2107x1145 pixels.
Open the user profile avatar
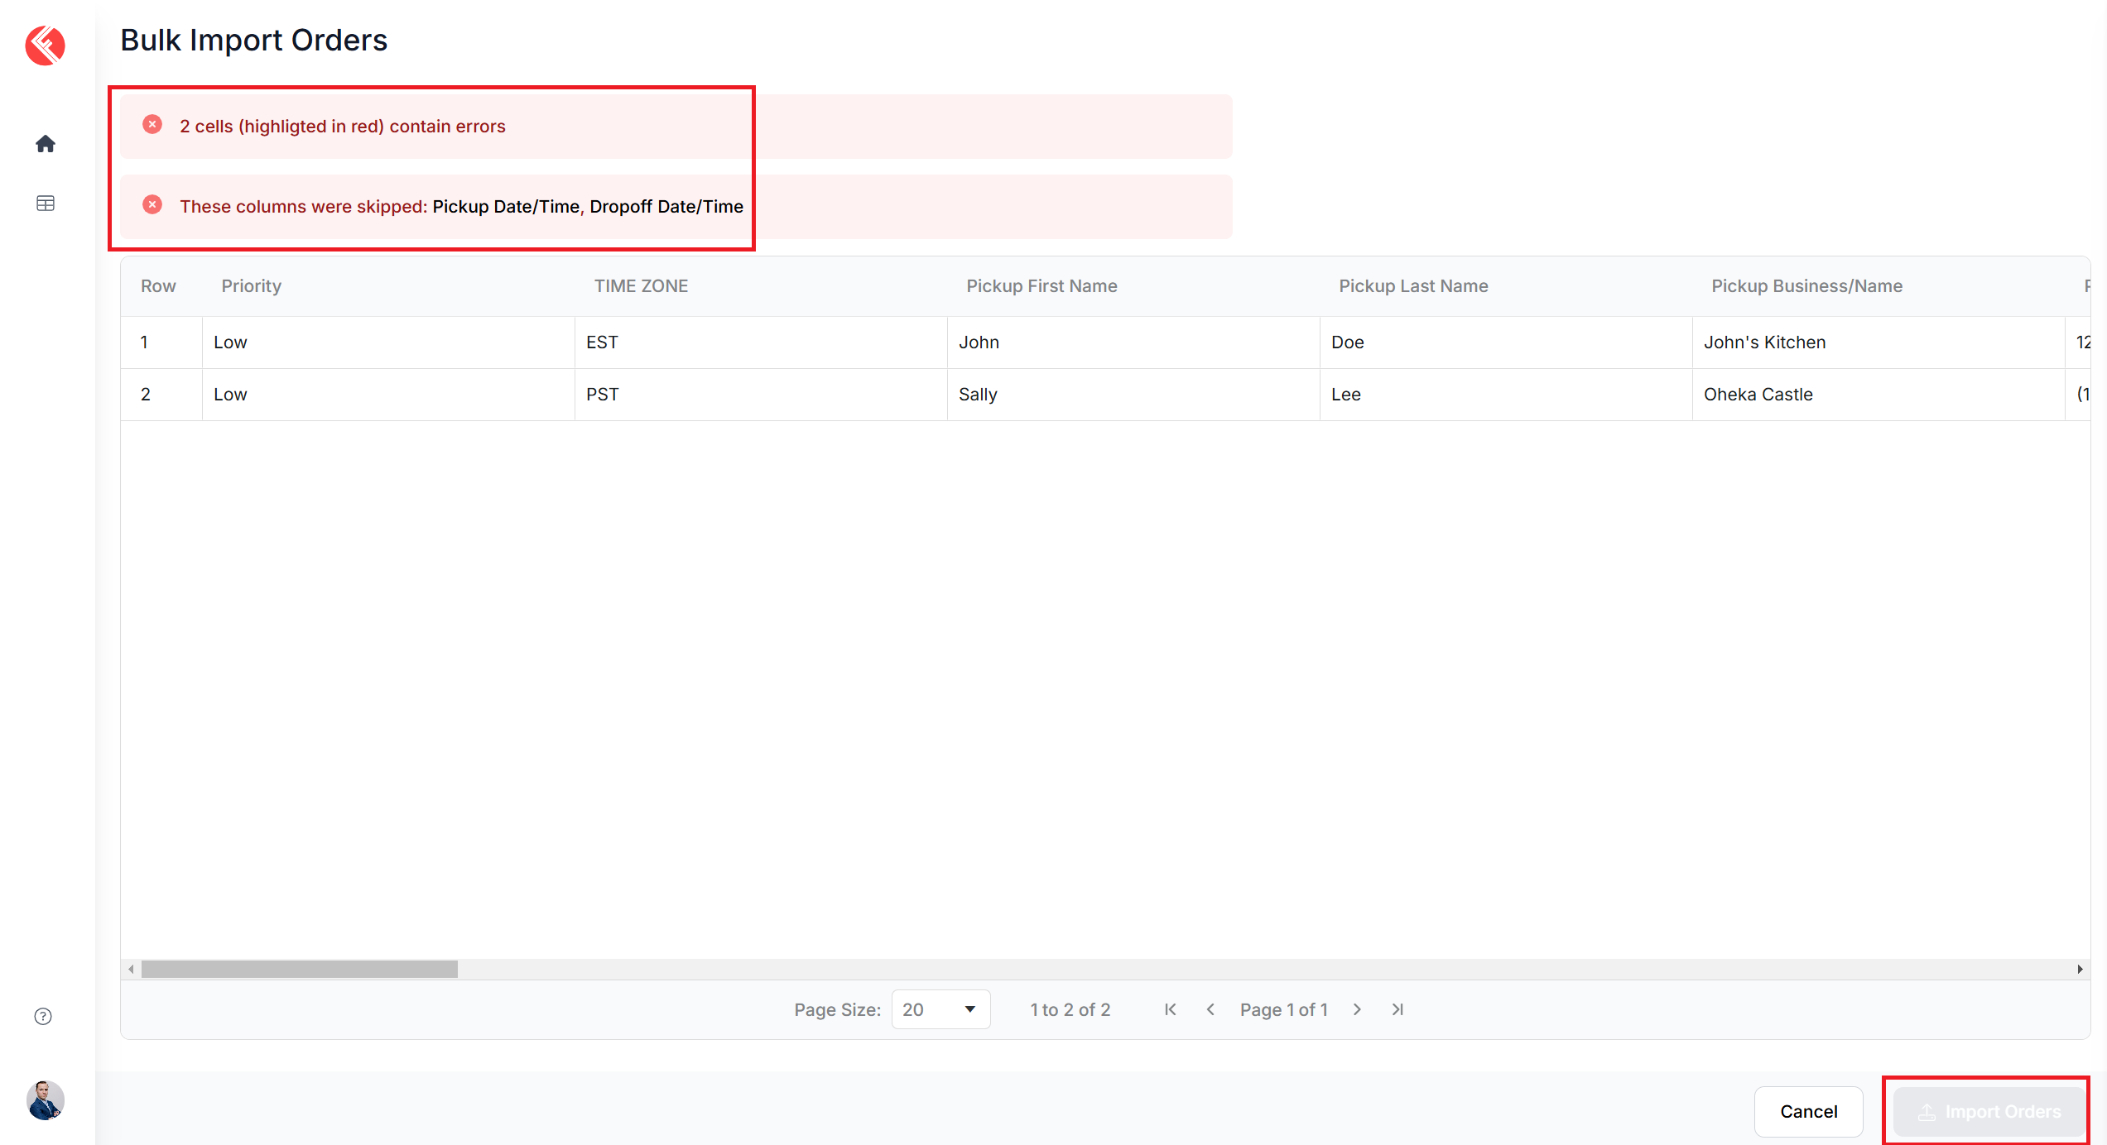[x=46, y=1100]
